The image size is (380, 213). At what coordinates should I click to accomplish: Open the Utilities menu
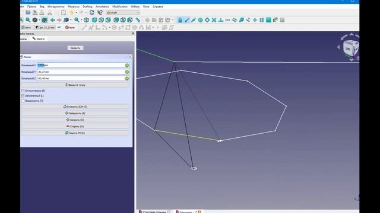click(x=135, y=7)
